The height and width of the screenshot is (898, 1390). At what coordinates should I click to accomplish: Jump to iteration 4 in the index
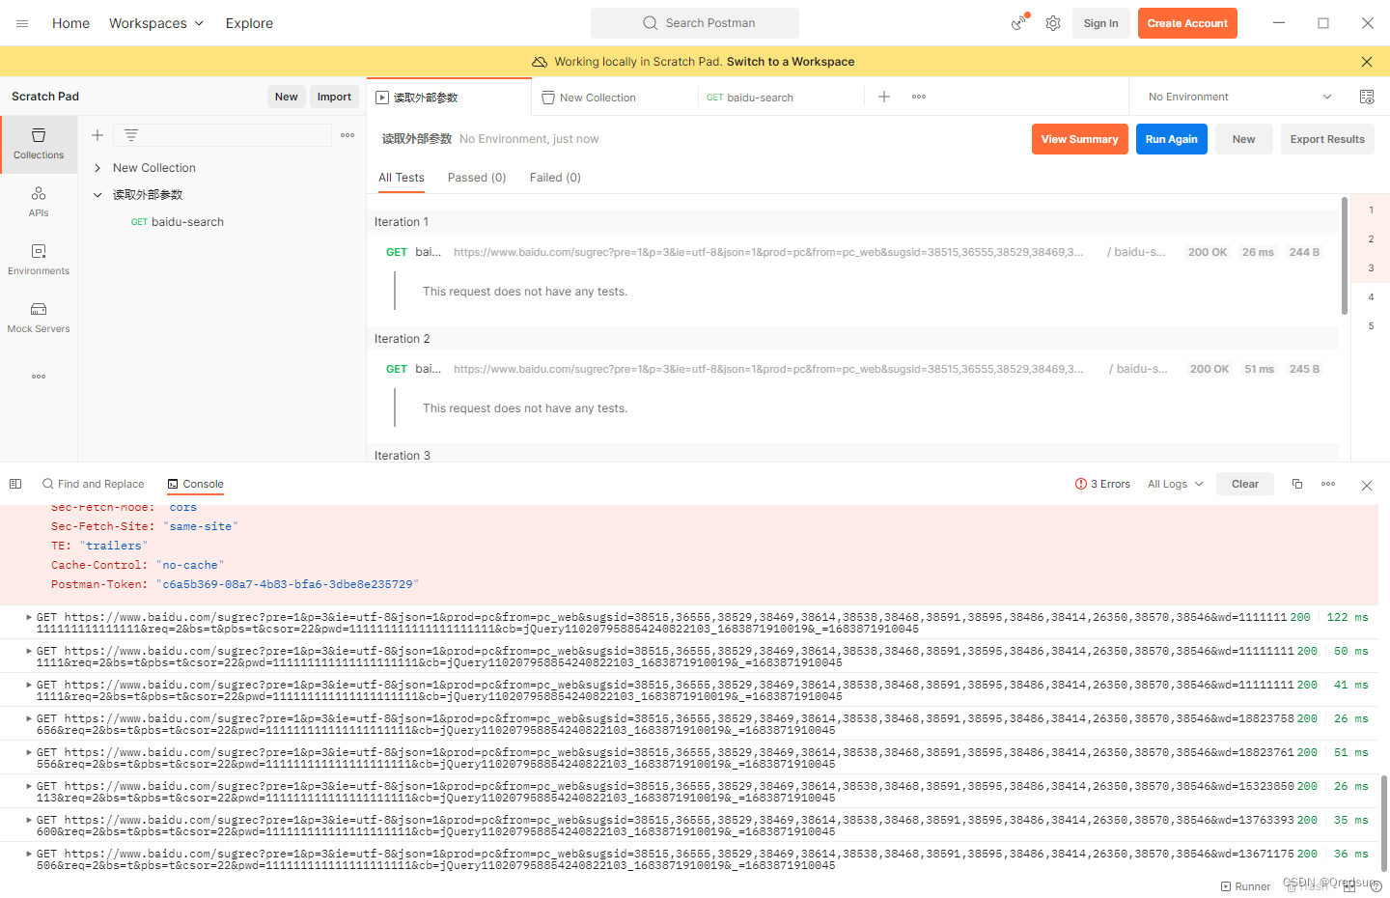pyautogui.click(x=1371, y=297)
